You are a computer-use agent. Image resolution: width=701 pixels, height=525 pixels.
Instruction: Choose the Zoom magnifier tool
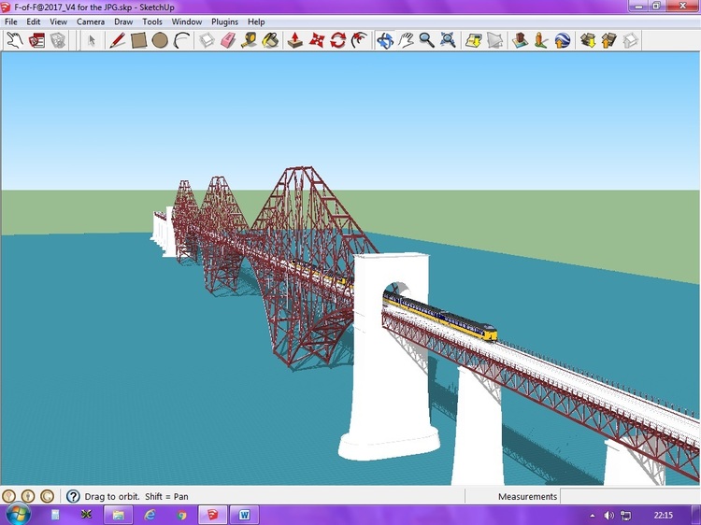coord(426,40)
